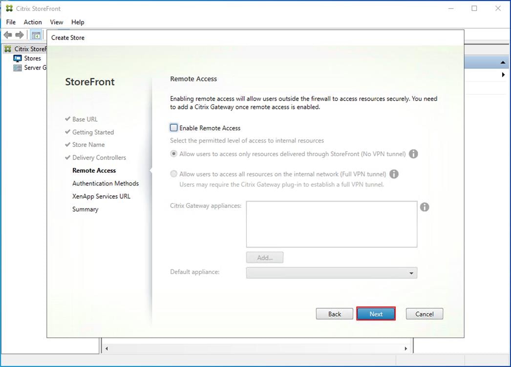Select Stores in the console tree
Screen dimensions: 511x367
(33, 58)
